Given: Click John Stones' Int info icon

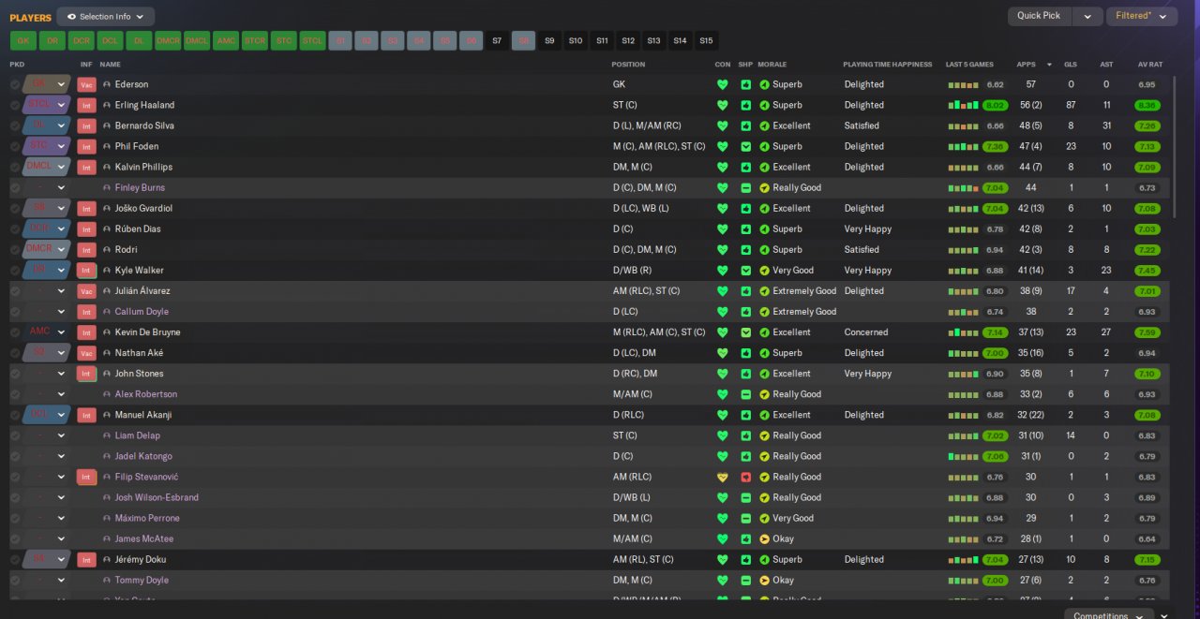Looking at the screenshot, I should pos(86,374).
